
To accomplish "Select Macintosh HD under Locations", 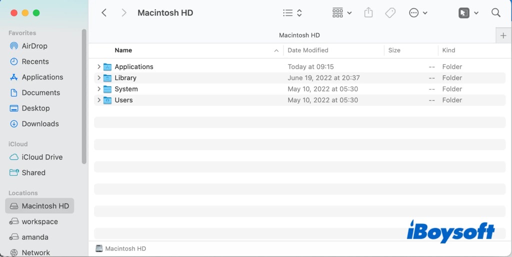I will [39, 206].
